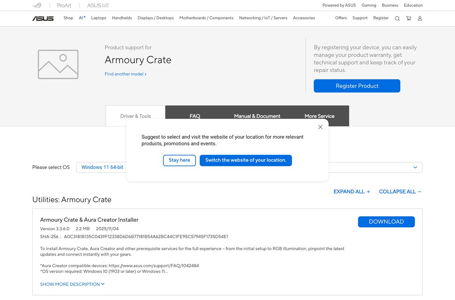The width and height of the screenshot is (455, 300).
Task: Go to Offers page
Action: click(341, 18)
